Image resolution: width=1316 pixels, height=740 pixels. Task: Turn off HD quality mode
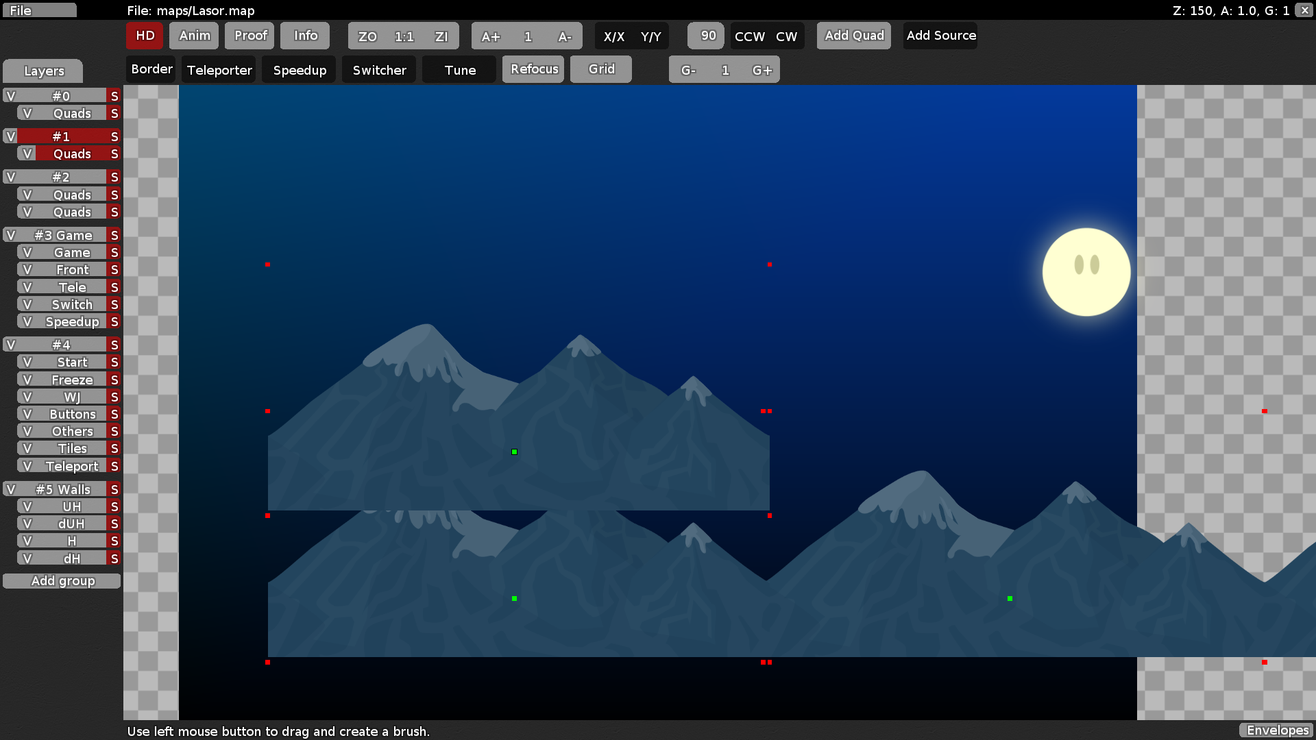[144, 36]
